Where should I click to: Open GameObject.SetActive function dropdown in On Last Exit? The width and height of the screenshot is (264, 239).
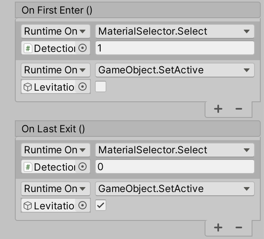175,189
